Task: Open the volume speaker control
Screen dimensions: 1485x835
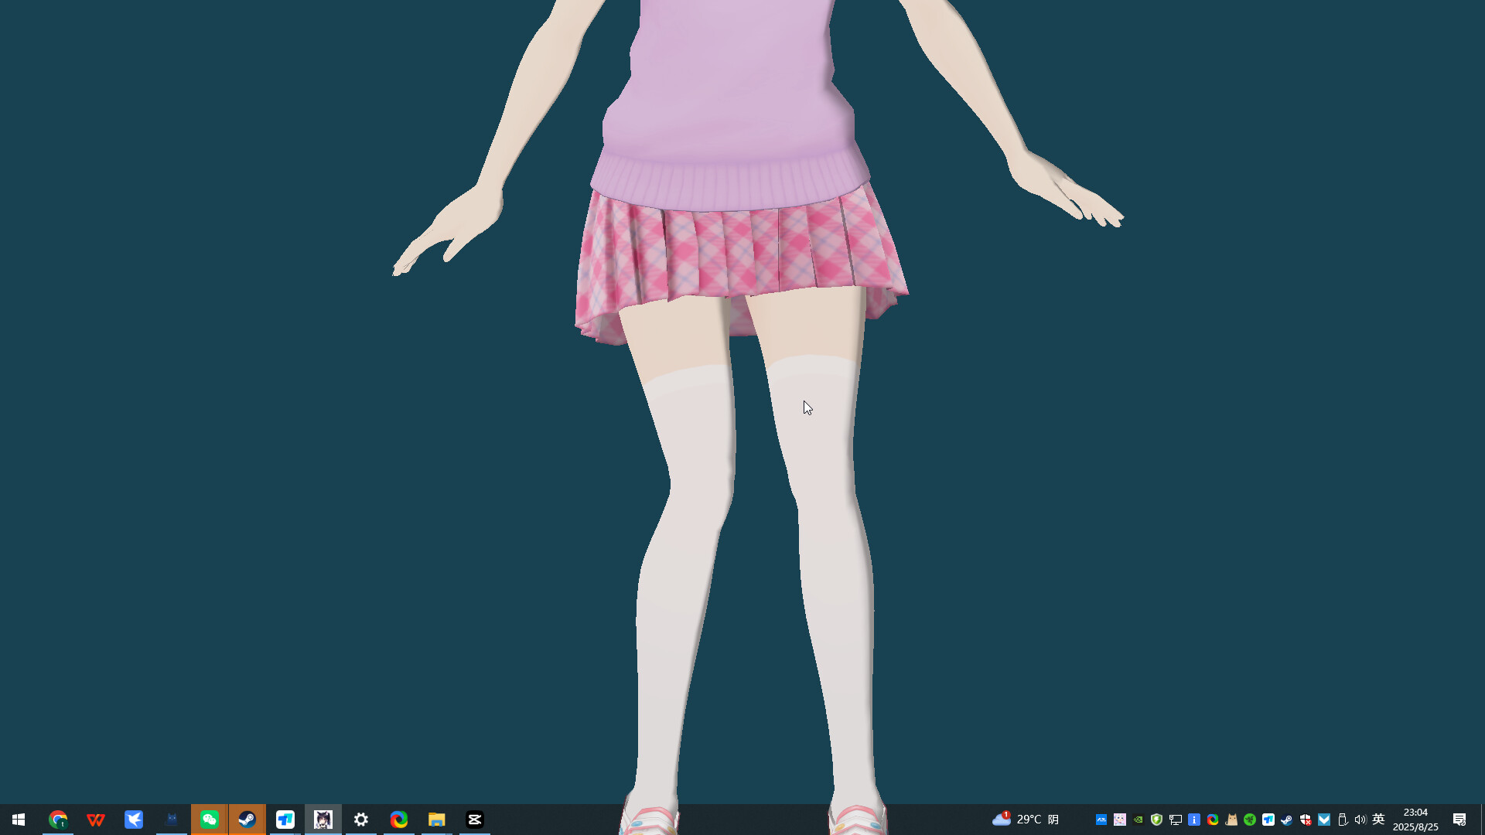Action: [x=1360, y=820]
